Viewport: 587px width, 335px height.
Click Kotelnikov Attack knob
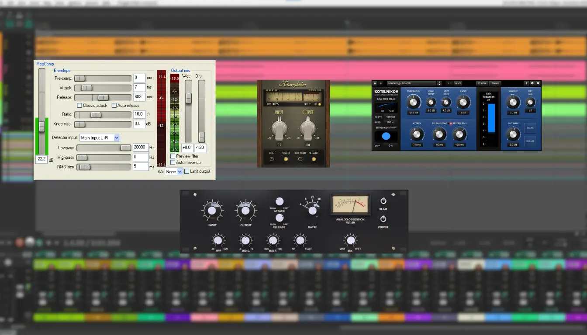pyautogui.click(x=417, y=134)
